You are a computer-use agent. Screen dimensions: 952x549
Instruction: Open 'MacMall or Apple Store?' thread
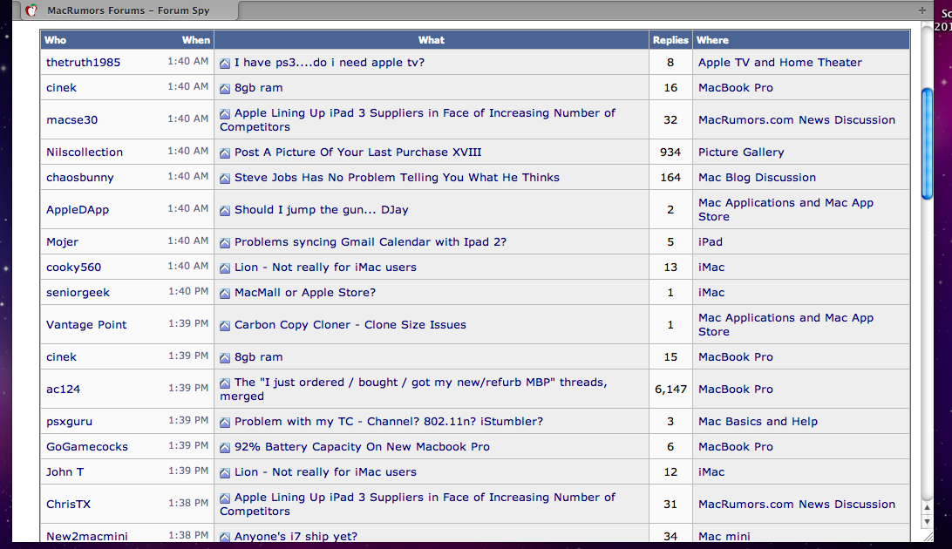click(x=305, y=293)
